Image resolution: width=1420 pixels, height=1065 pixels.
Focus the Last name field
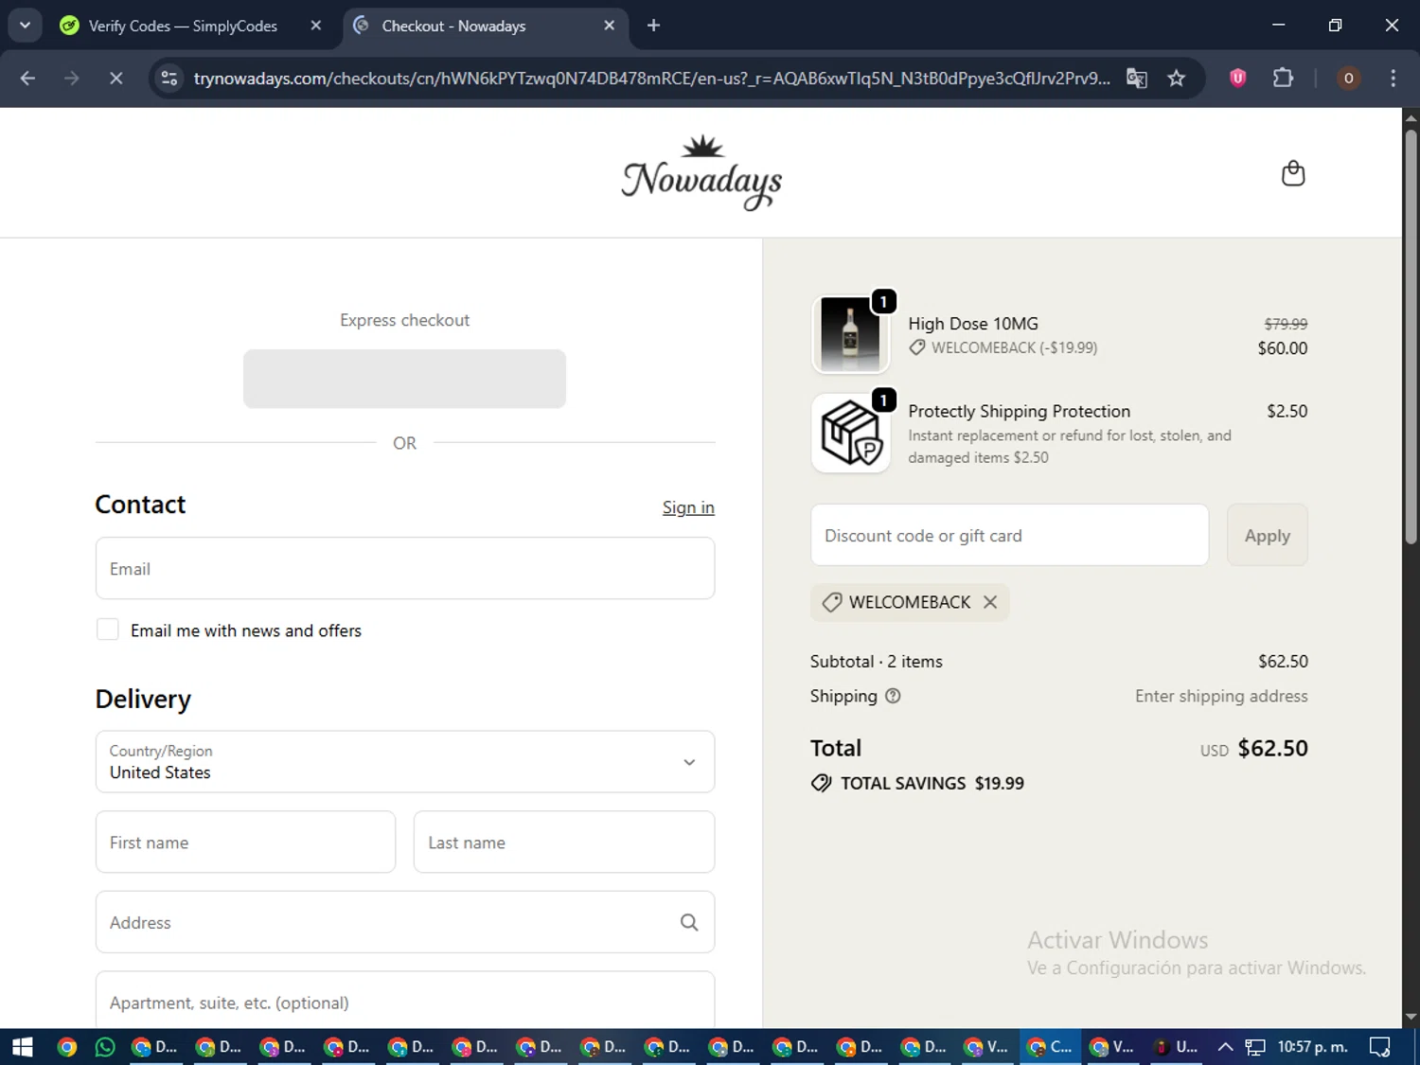pos(564,842)
